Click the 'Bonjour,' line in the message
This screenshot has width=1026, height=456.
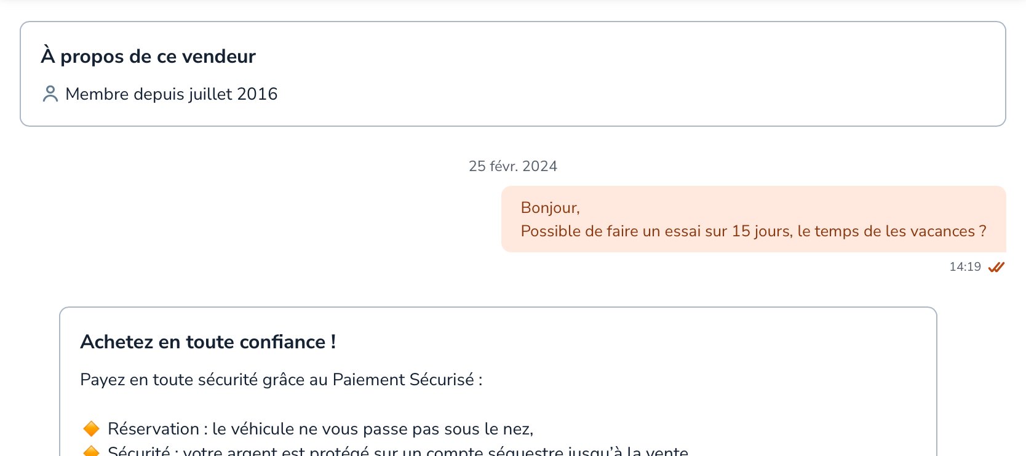(x=551, y=208)
